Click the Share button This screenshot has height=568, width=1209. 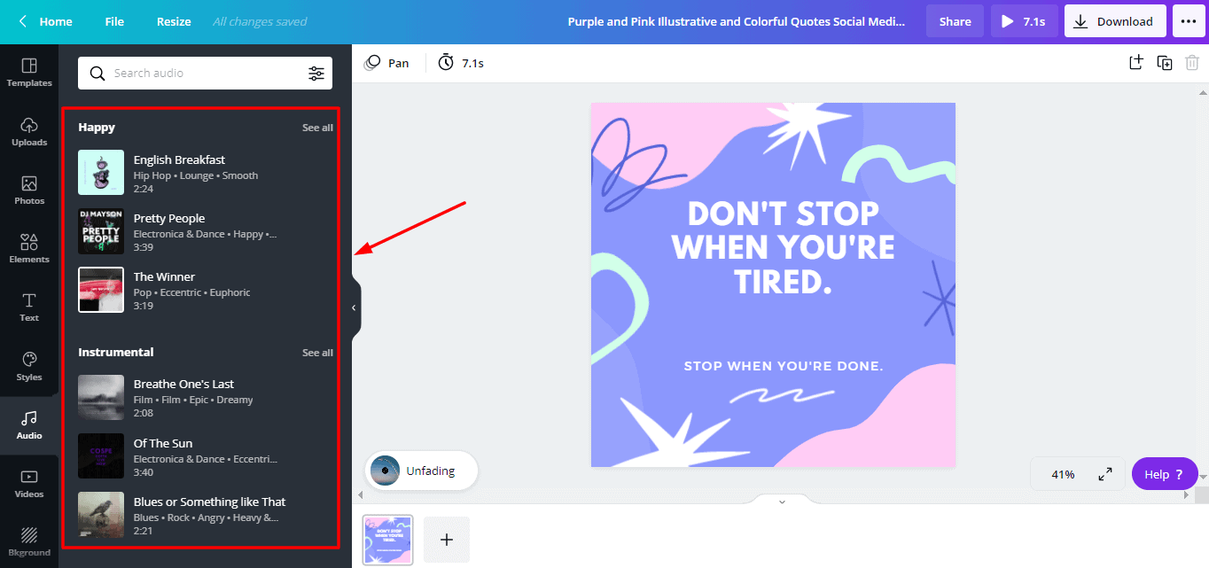click(x=955, y=21)
